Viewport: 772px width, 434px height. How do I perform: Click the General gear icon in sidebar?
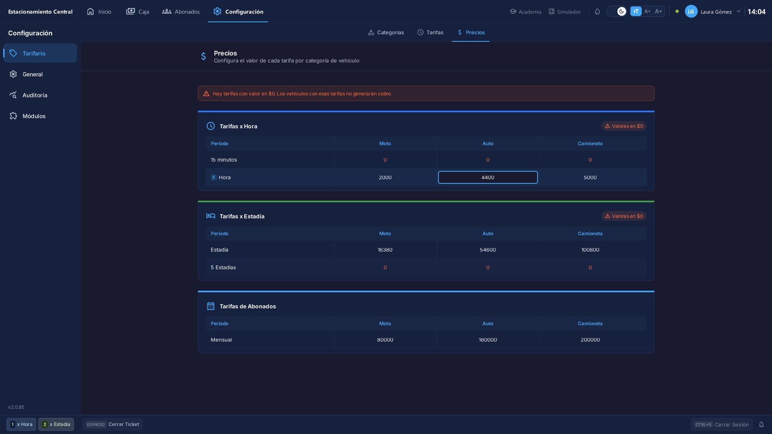(x=13, y=74)
